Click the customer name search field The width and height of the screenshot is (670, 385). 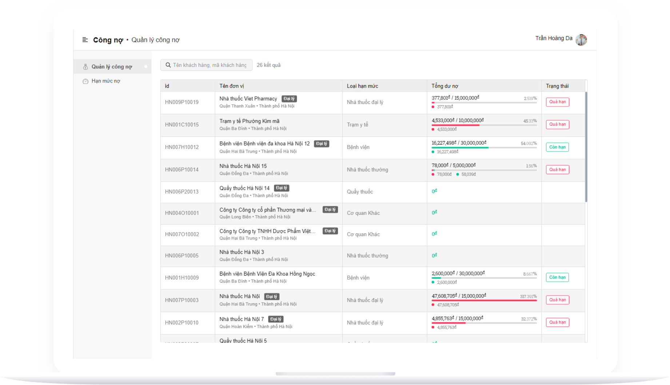coord(210,65)
